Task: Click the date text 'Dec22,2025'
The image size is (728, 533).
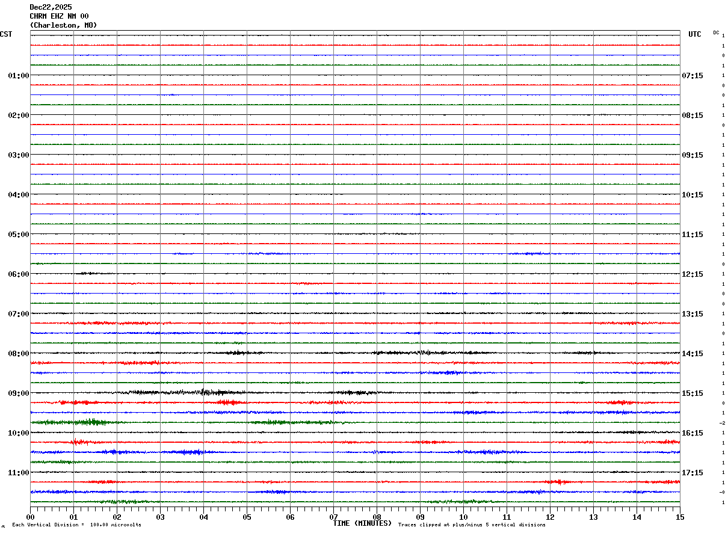Action: [51, 7]
